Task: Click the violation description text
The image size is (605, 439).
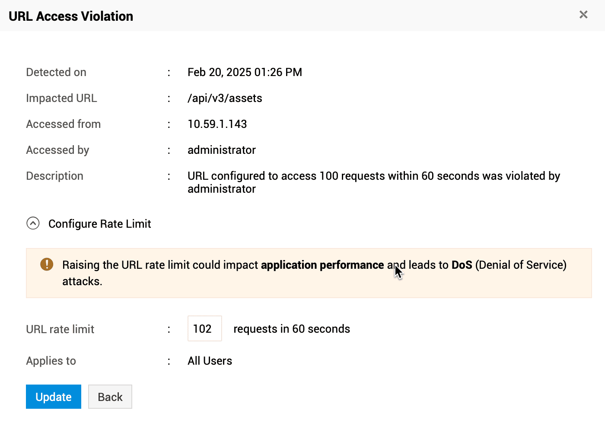Action: point(373,176)
